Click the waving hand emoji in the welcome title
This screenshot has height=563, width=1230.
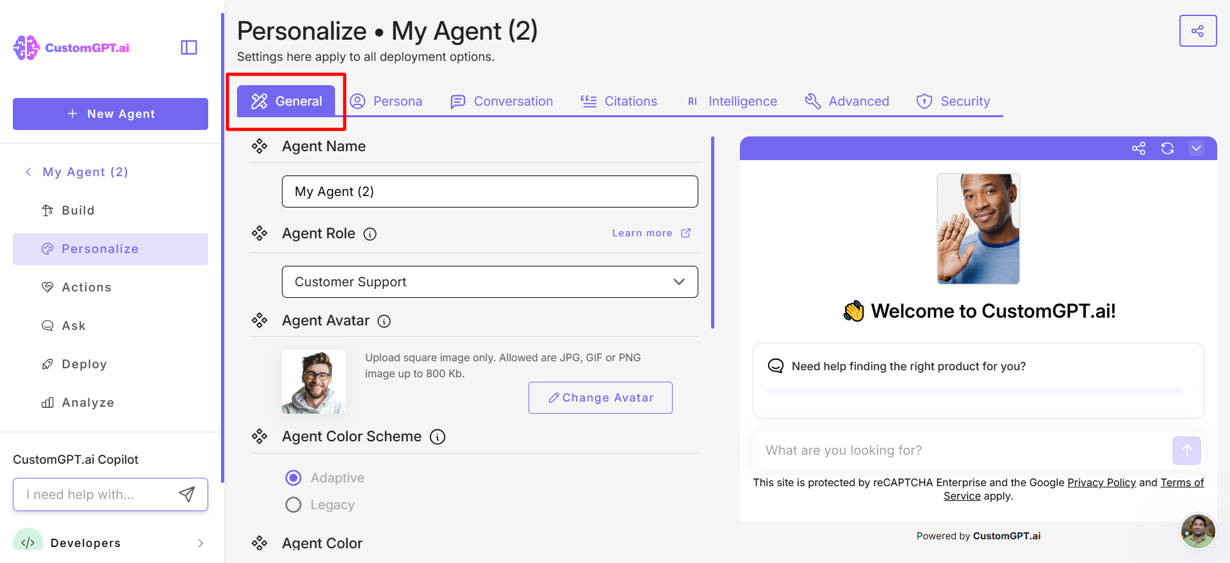pos(854,311)
